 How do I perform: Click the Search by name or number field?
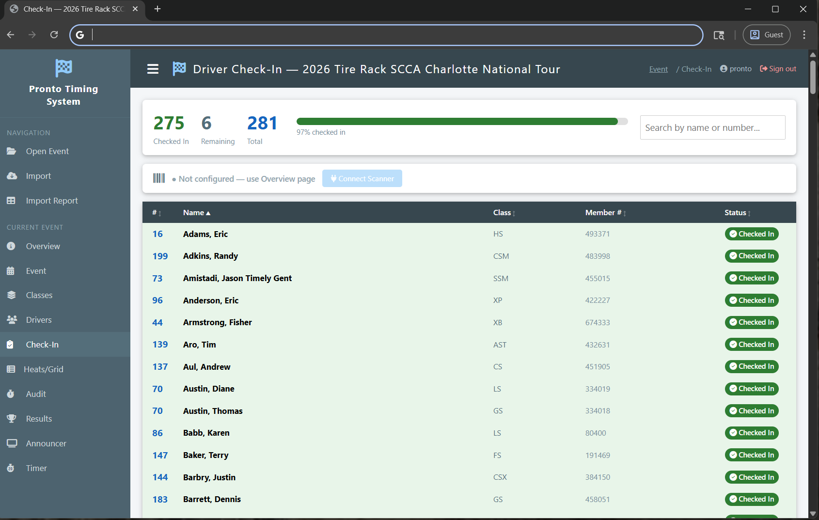[x=712, y=127]
